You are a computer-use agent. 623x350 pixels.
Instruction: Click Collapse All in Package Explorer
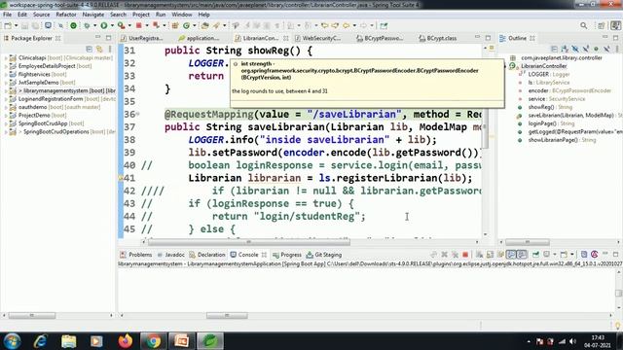coord(89,49)
